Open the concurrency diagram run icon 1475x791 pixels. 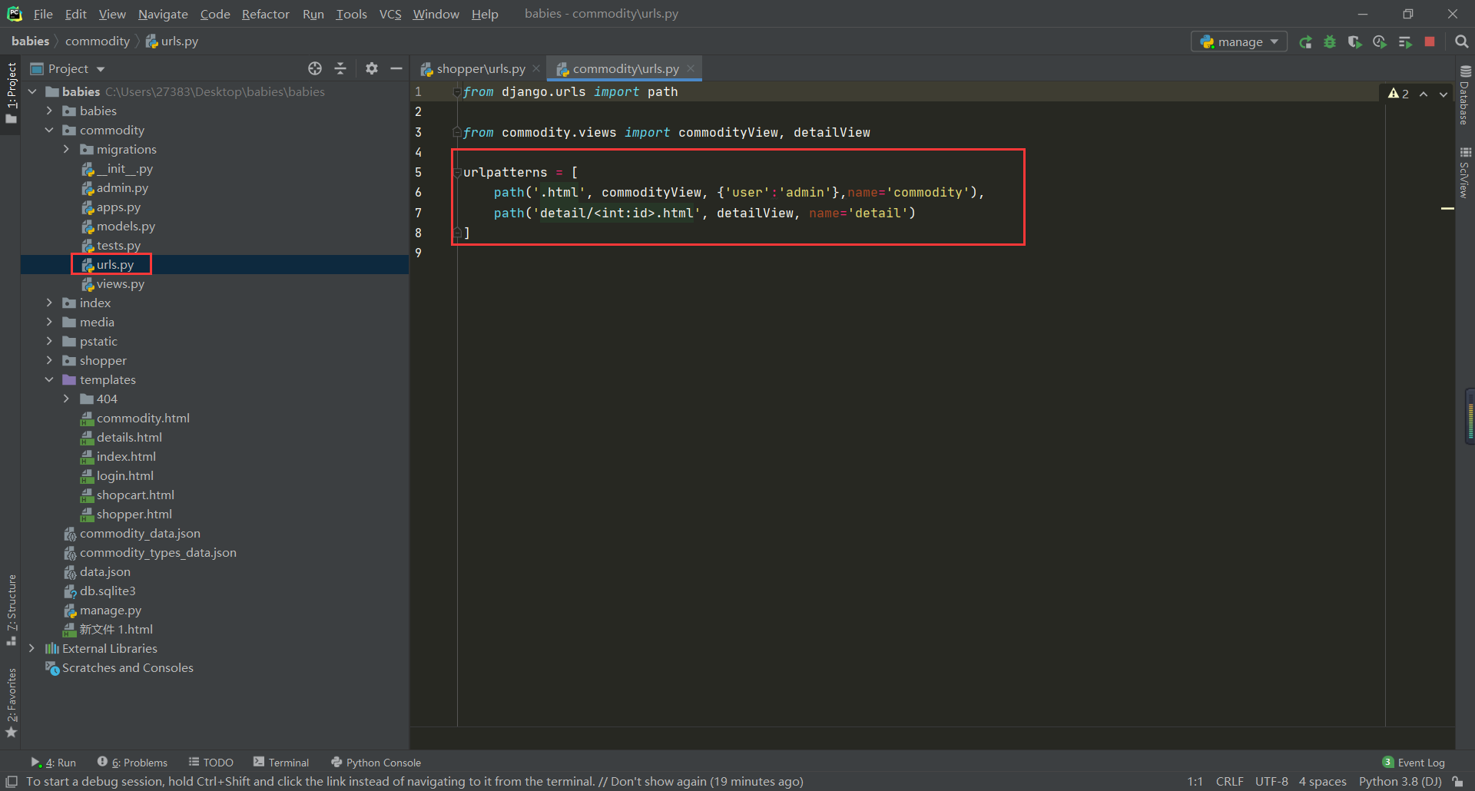[x=1405, y=41]
